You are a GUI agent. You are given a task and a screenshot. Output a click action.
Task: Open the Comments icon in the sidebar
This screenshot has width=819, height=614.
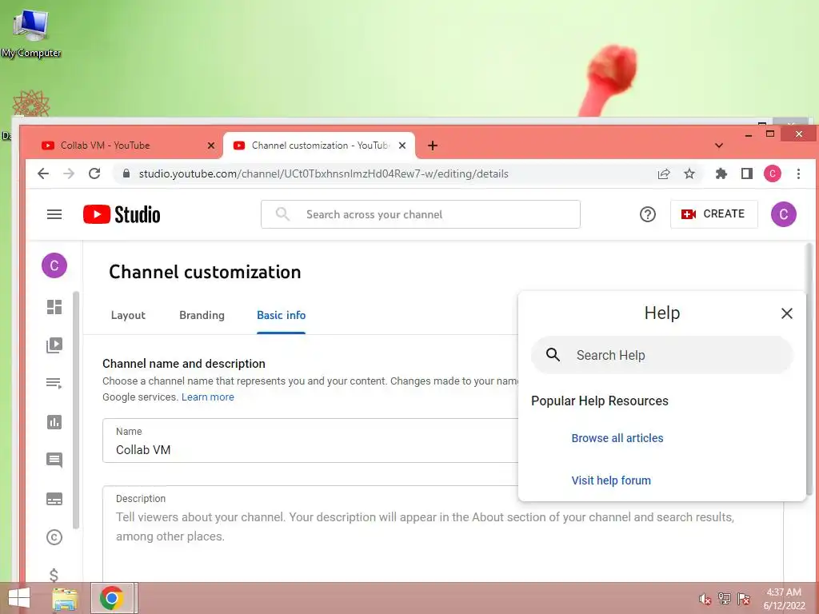click(x=54, y=460)
